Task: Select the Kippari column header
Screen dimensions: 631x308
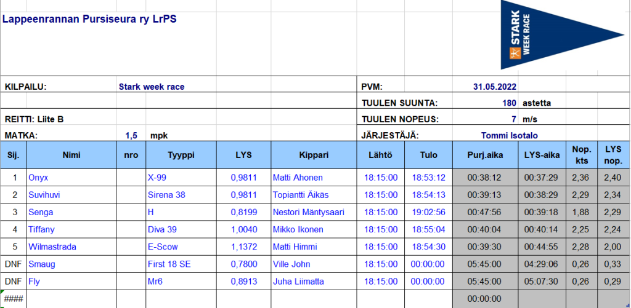Action: (x=314, y=155)
